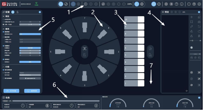
Task: Uncheck the checked third checkbox under 预览
Action: (x=3, y=25)
